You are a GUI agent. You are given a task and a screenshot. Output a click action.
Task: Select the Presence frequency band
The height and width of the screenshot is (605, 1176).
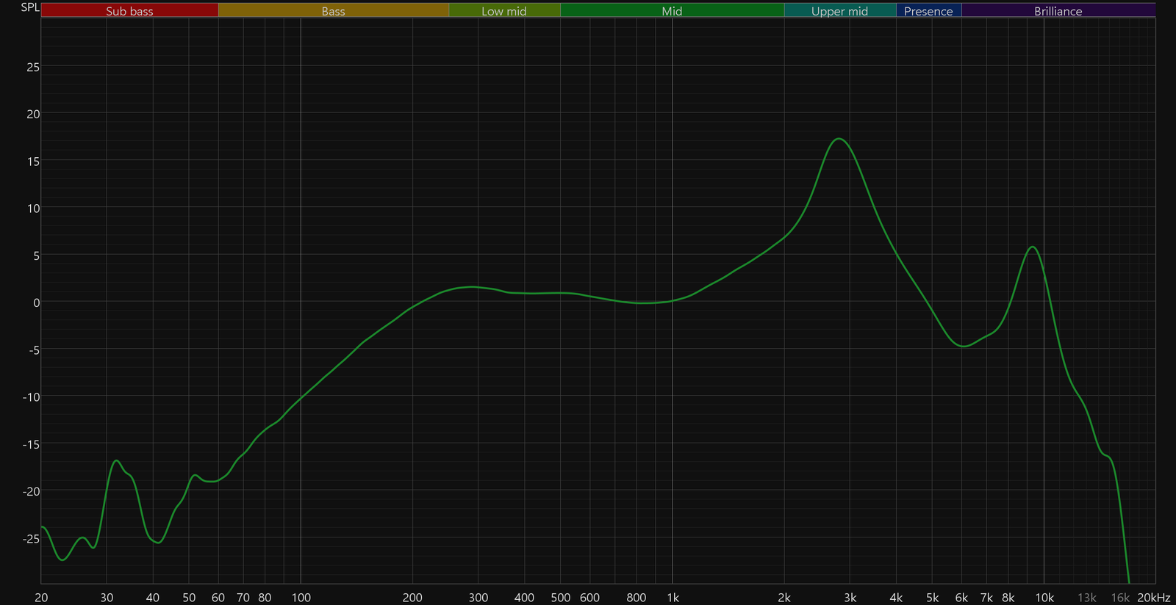point(928,10)
